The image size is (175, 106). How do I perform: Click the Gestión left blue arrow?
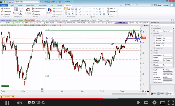click(108, 14)
